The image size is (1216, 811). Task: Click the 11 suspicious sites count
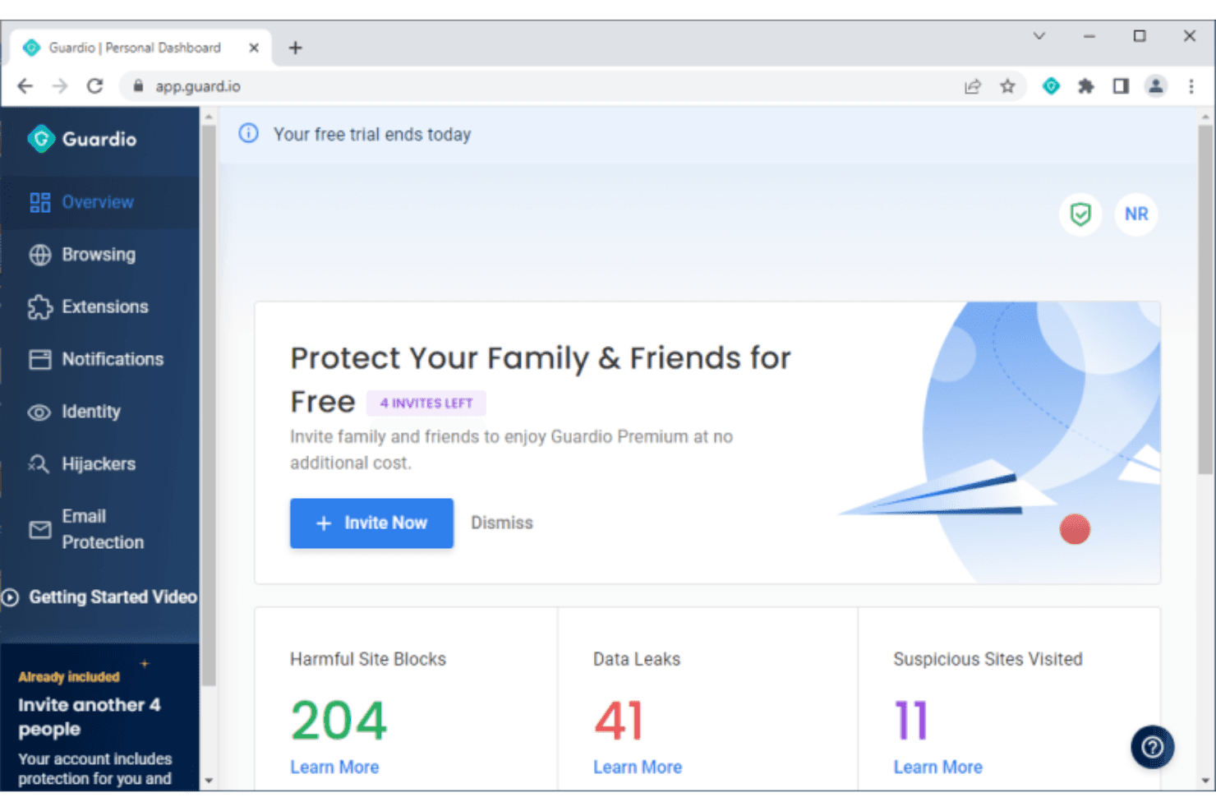910,721
